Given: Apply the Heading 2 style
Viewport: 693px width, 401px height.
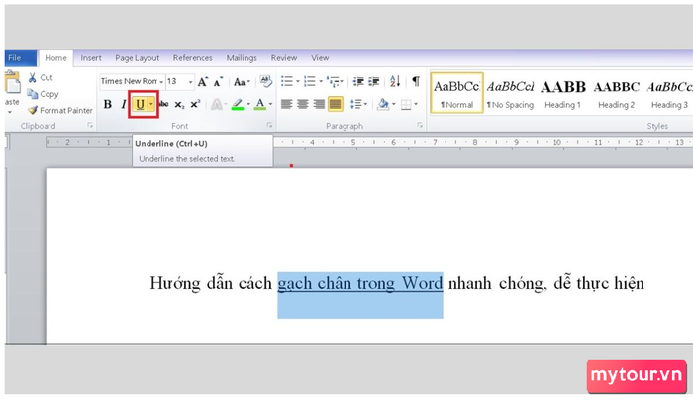Looking at the screenshot, I should point(616,93).
